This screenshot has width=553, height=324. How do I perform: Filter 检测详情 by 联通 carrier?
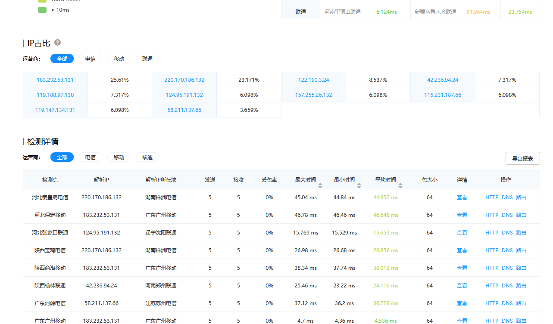click(x=147, y=157)
